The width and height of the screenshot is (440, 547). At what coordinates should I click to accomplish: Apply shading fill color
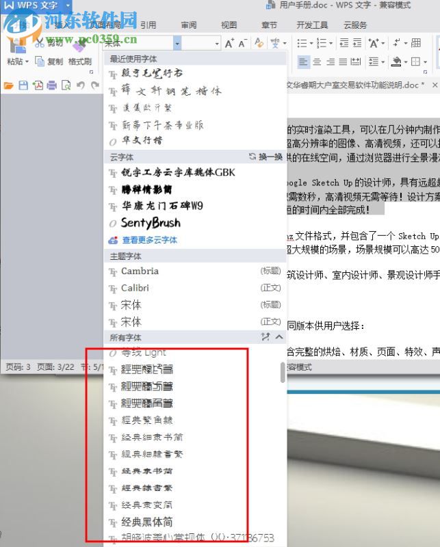[x=396, y=62]
